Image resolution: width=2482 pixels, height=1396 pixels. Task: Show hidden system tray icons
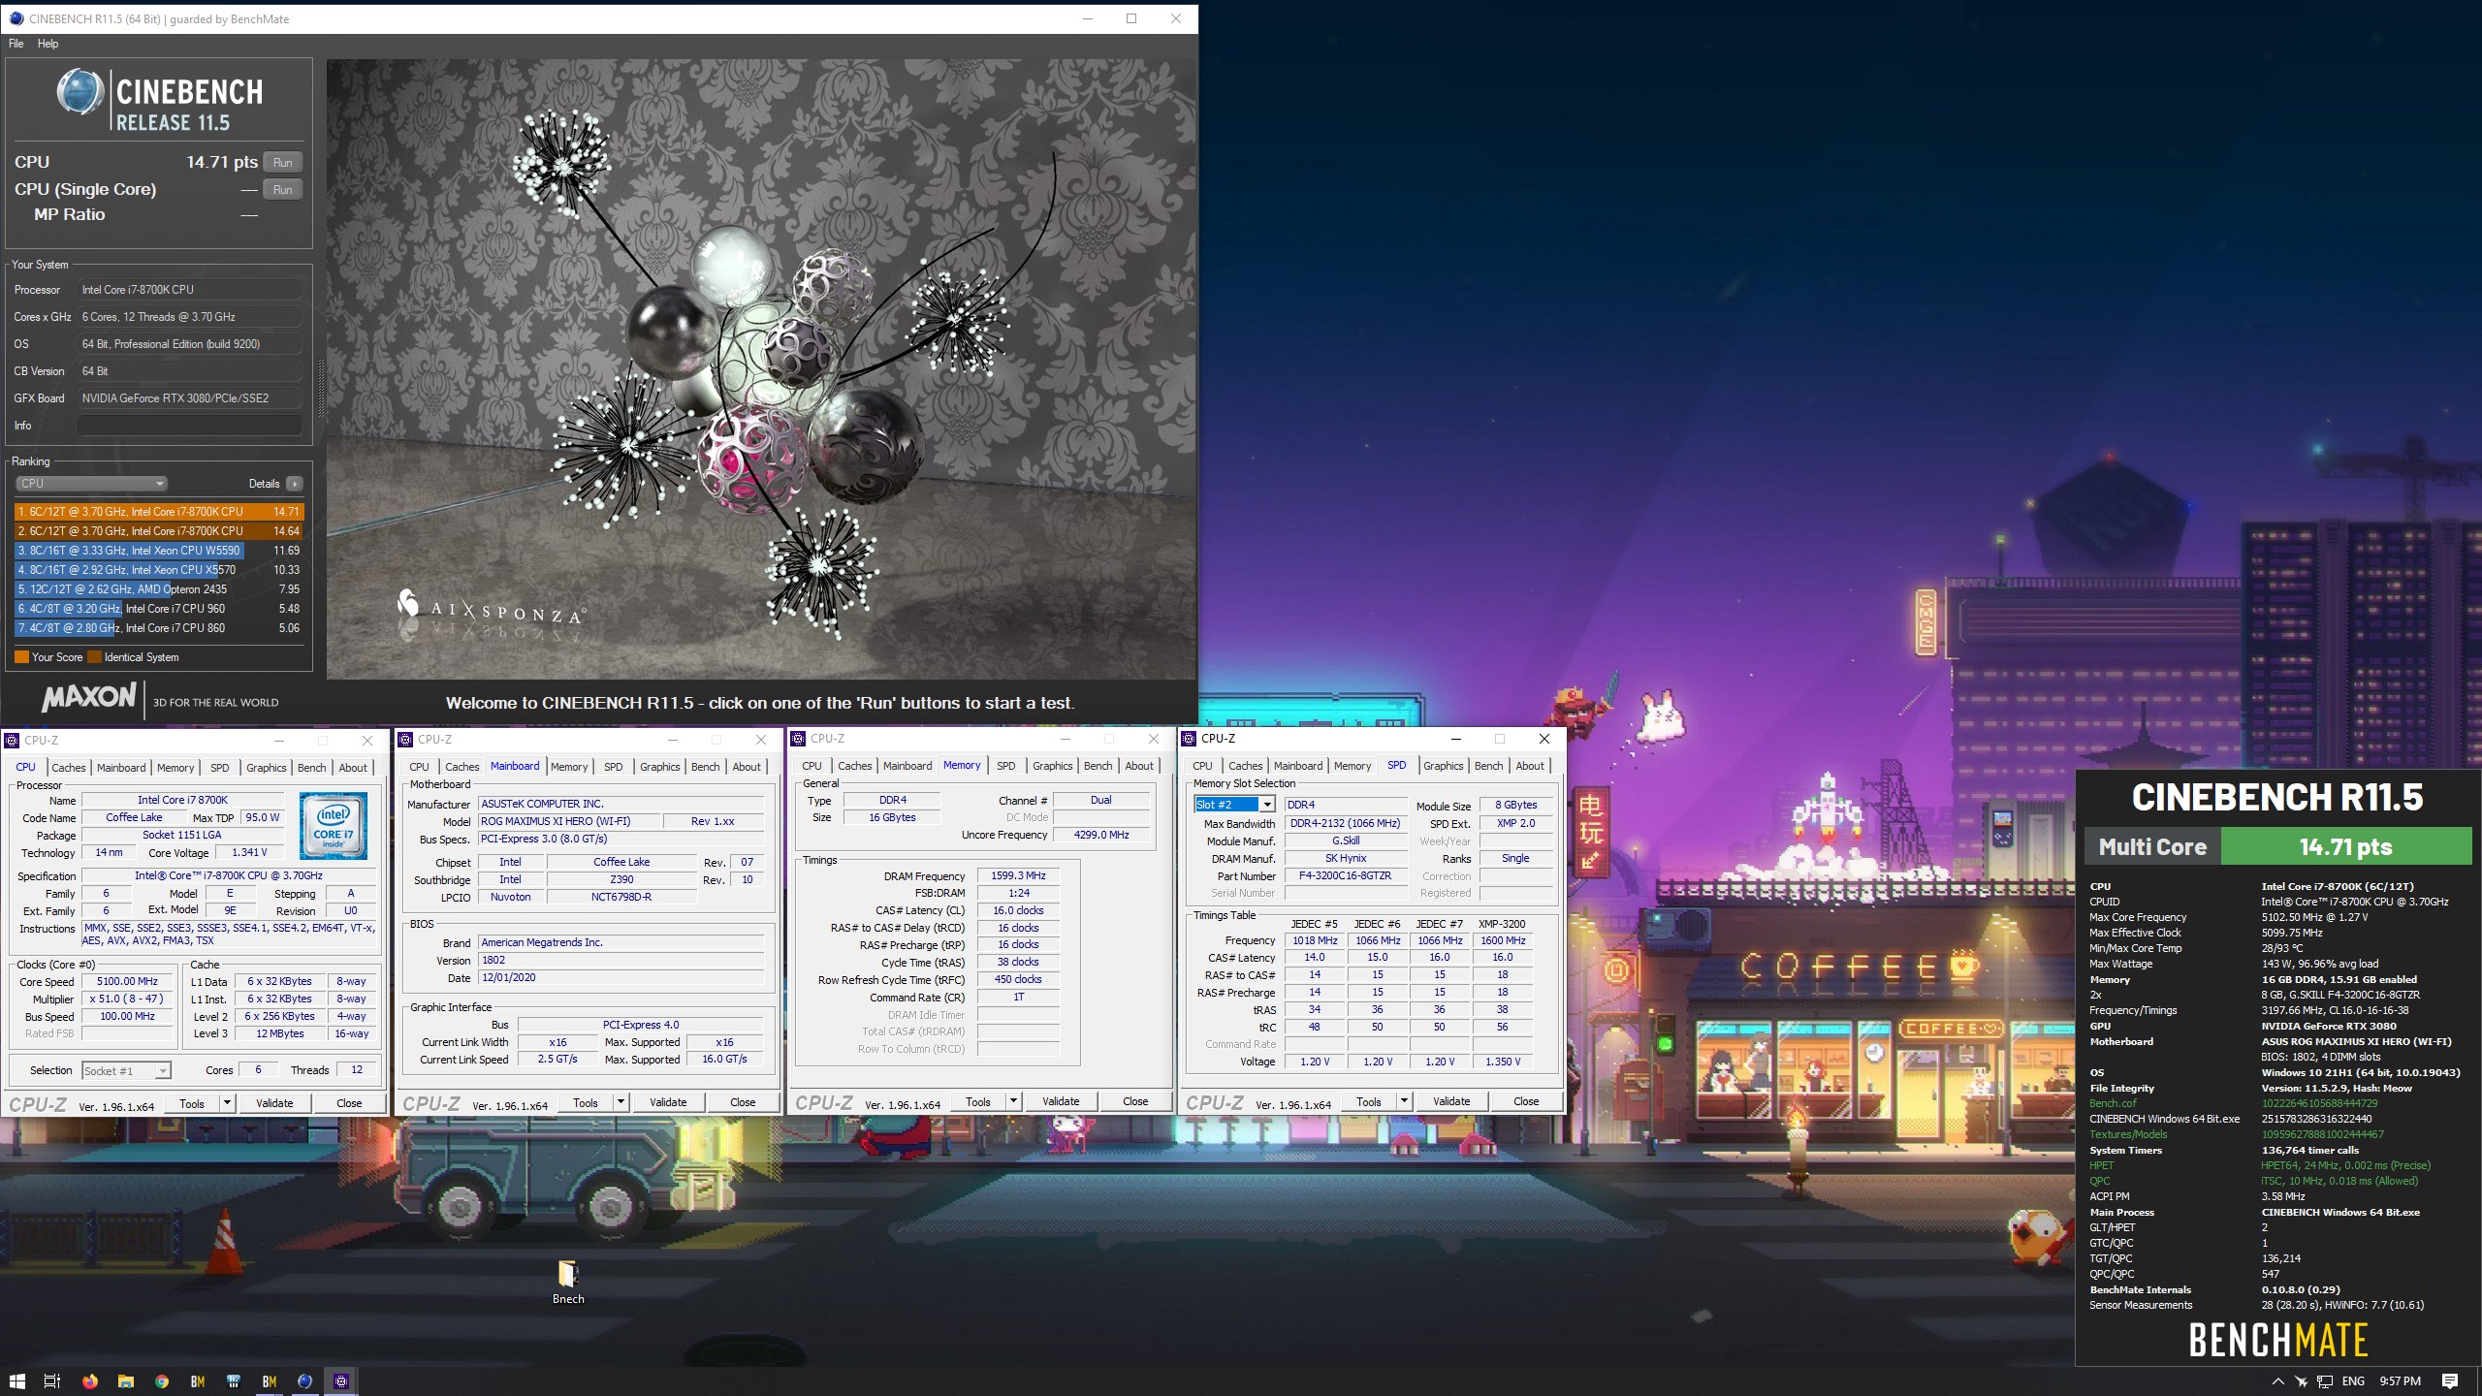pos(2277,1381)
